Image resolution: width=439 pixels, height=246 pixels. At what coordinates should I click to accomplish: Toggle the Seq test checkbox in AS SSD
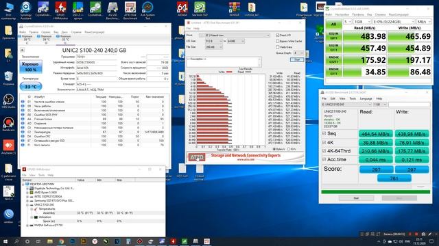point(324,134)
